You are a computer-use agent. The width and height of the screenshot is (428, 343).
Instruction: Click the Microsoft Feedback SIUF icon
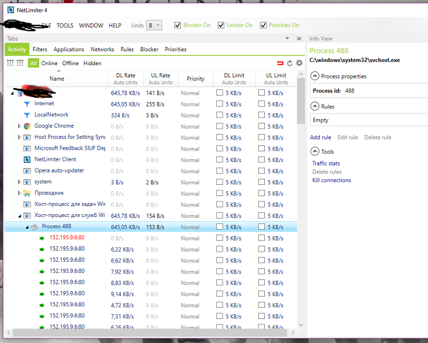click(x=27, y=149)
